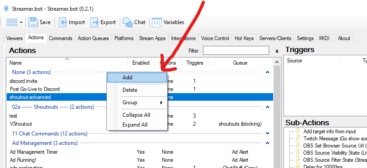Select the Twitch Message sub-action
Viewport: 367px width, 168px height.
click(x=335, y=139)
